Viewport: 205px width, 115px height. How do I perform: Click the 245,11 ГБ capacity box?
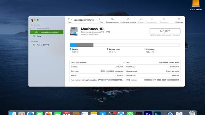165,31
